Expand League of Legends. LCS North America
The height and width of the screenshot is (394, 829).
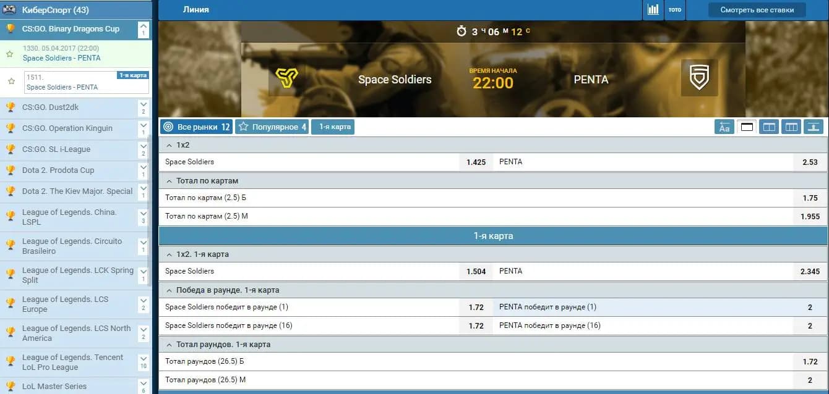(144, 333)
